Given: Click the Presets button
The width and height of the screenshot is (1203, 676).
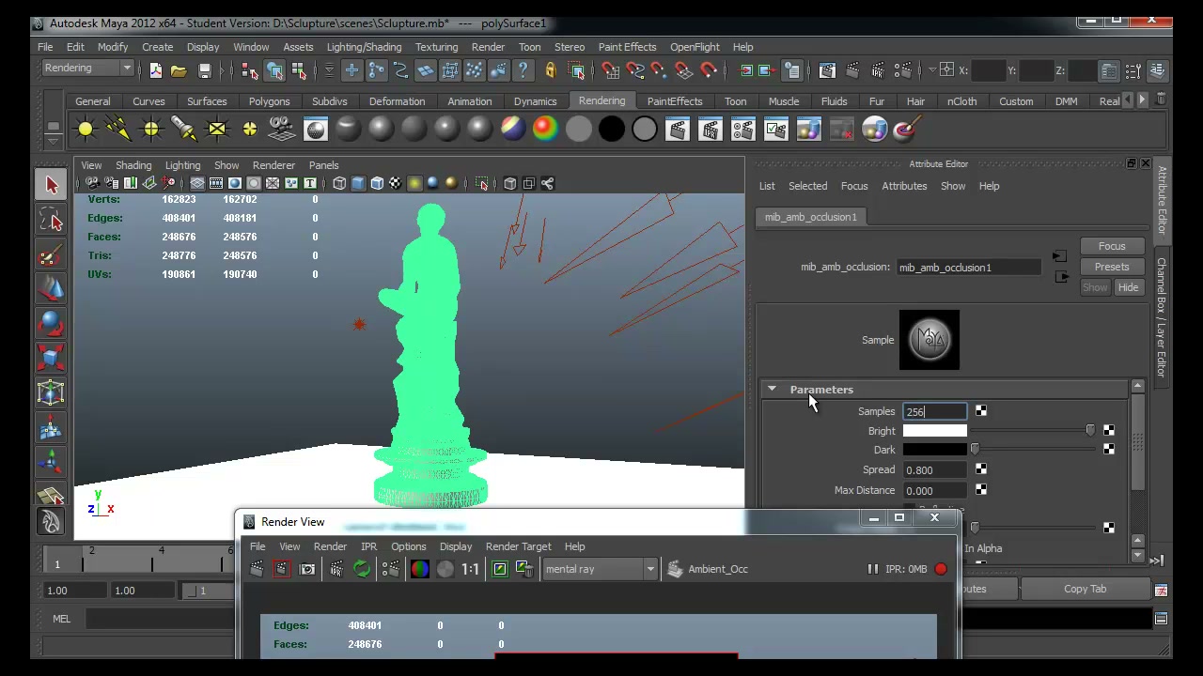Looking at the screenshot, I should click(x=1112, y=267).
